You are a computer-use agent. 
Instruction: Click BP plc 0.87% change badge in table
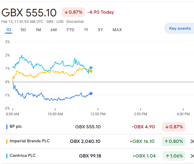174,127
